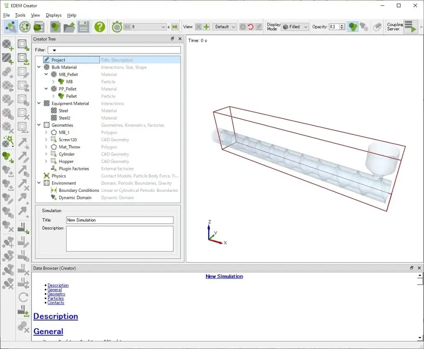Expand the MB particle node
The width and height of the screenshot is (424, 349).
coord(53,81)
